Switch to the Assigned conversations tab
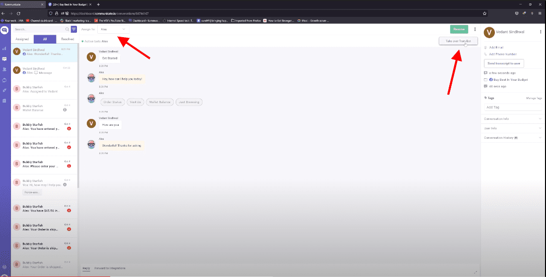This screenshot has height=277, width=546. (22, 39)
